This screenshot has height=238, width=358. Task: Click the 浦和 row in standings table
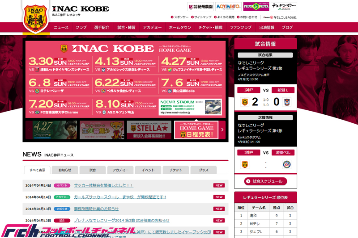[265, 216]
